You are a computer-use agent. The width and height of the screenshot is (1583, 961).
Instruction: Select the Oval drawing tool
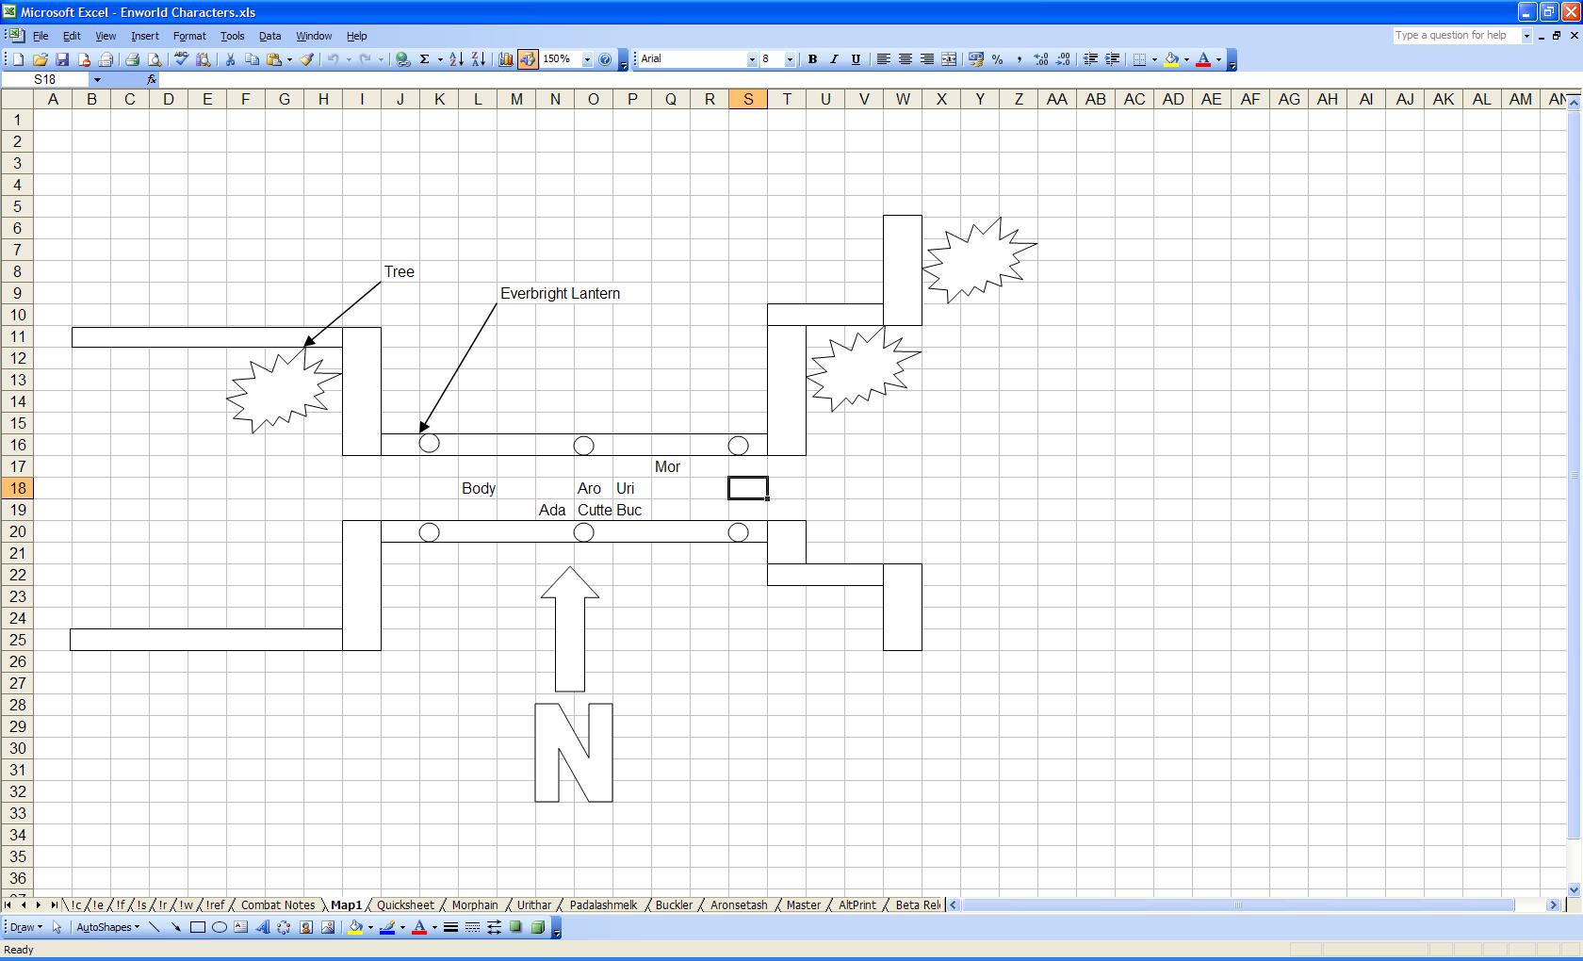tap(219, 927)
